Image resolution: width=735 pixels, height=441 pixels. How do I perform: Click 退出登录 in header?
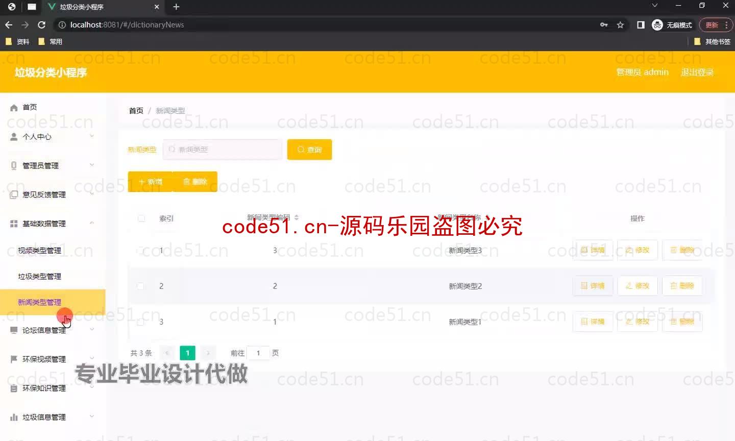pos(697,72)
